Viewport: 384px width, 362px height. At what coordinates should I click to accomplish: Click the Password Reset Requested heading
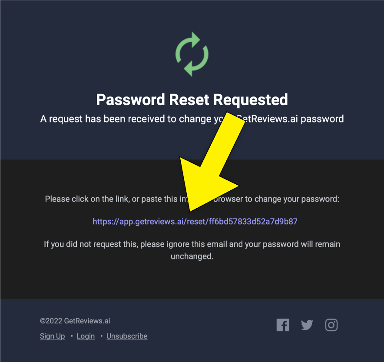(x=192, y=100)
